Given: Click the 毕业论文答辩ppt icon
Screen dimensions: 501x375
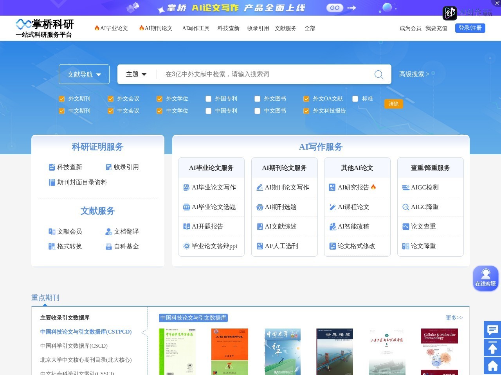Looking at the screenshot, I should pyautogui.click(x=187, y=246).
